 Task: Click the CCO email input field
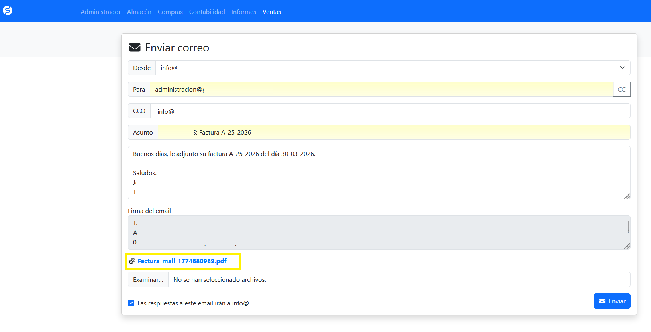(x=390, y=111)
